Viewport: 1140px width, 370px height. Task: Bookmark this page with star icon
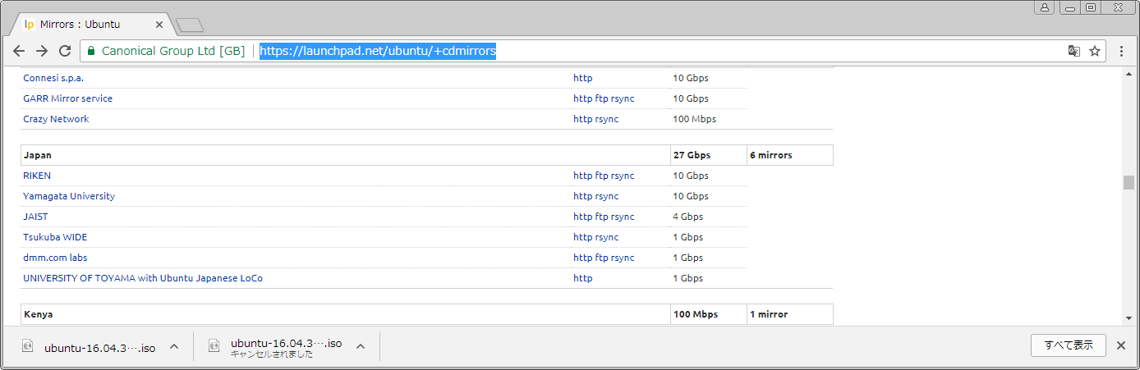pos(1094,51)
